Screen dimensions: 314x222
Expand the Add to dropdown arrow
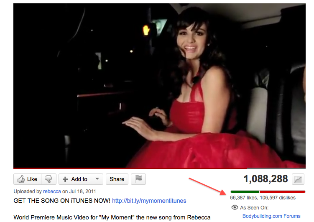coord(97,179)
